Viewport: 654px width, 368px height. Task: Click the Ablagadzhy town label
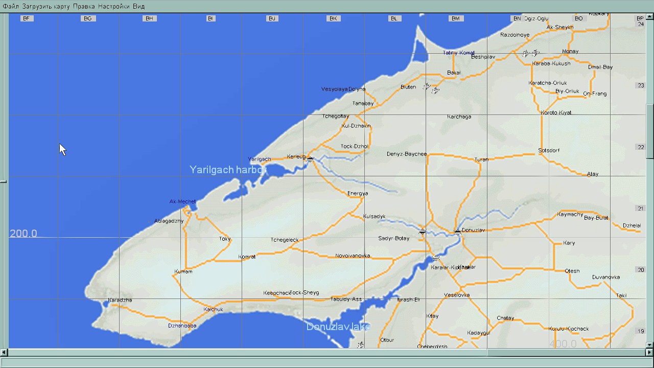pos(169,221)
